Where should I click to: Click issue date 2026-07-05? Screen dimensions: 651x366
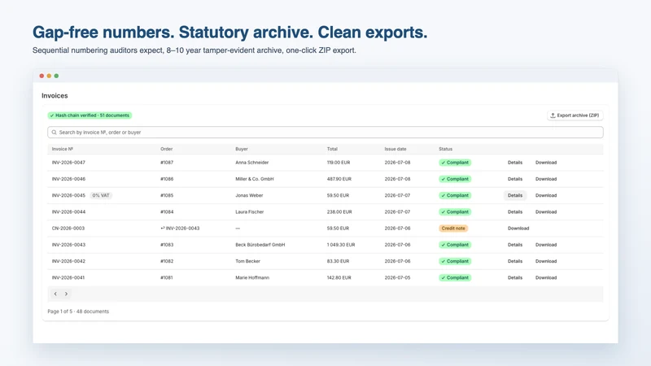point(397,277)
